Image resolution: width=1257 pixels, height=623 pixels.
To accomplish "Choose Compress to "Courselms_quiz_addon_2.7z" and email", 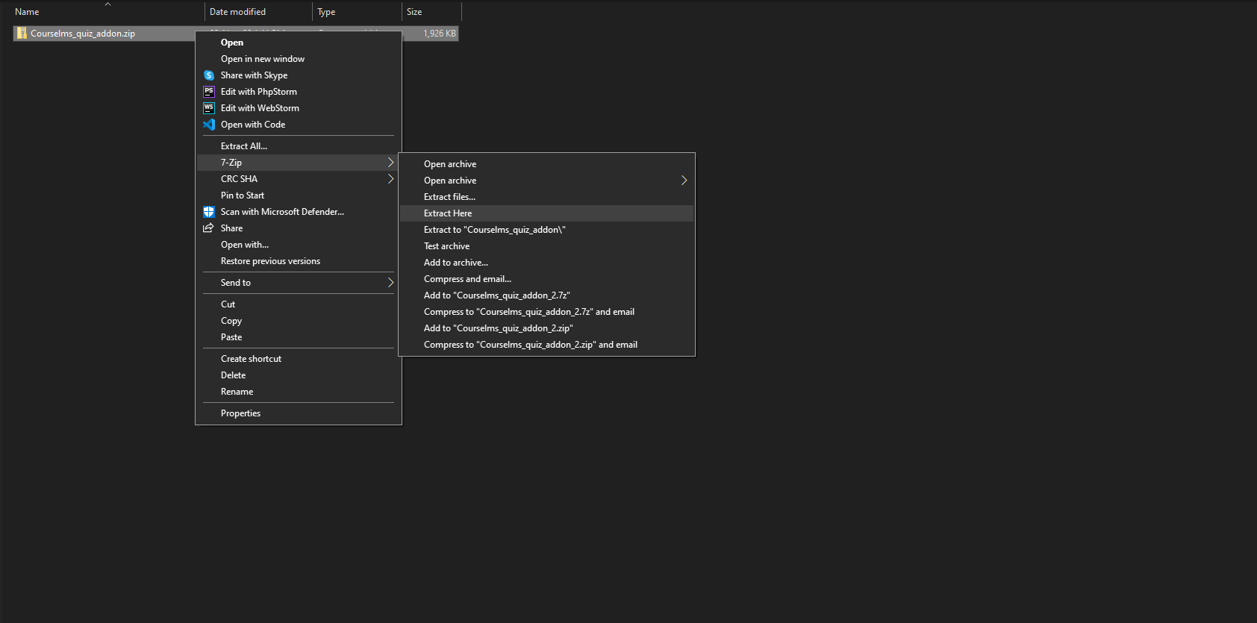I will (x=547, y=312).
